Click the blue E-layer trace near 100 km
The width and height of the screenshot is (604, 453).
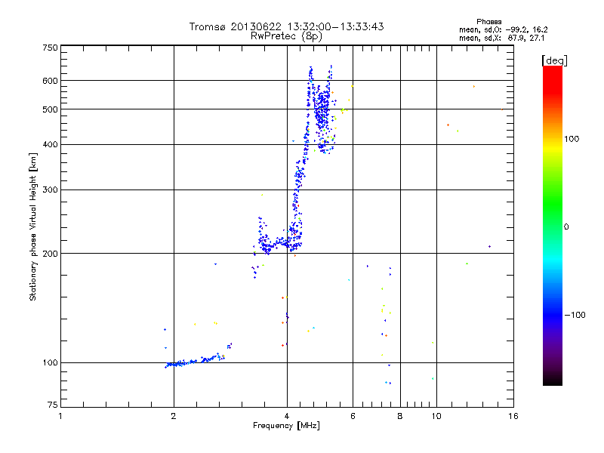click(x=196, y=361)
